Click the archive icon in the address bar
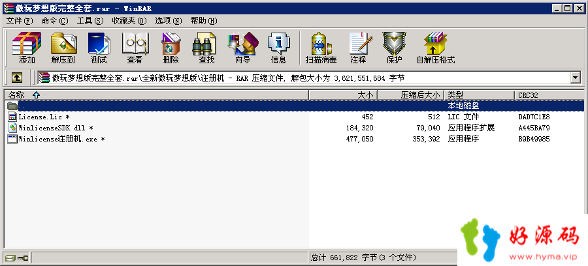588x266 pixels. coord(44,78)
